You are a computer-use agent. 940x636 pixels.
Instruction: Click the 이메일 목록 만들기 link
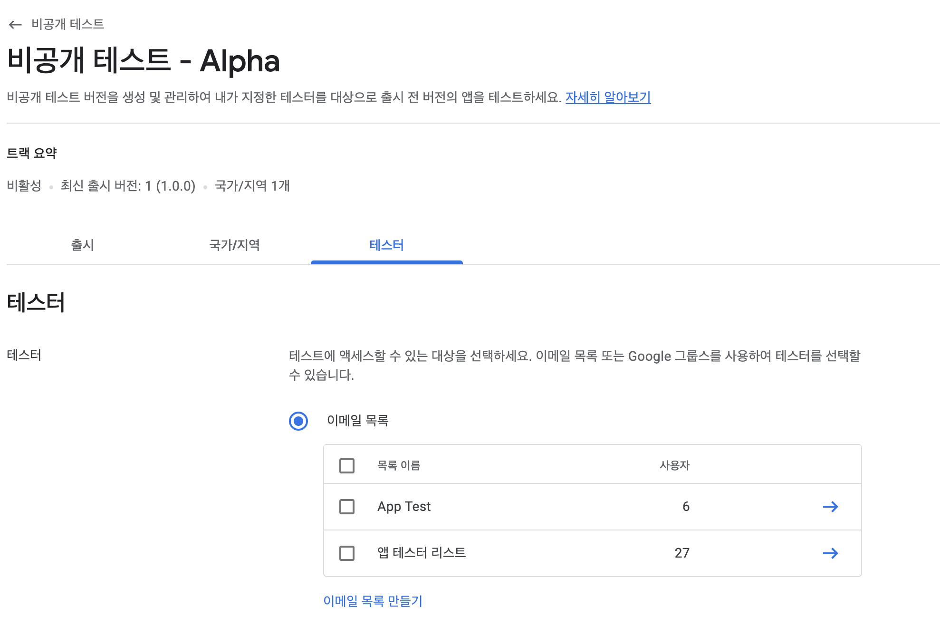coord(373,601)
